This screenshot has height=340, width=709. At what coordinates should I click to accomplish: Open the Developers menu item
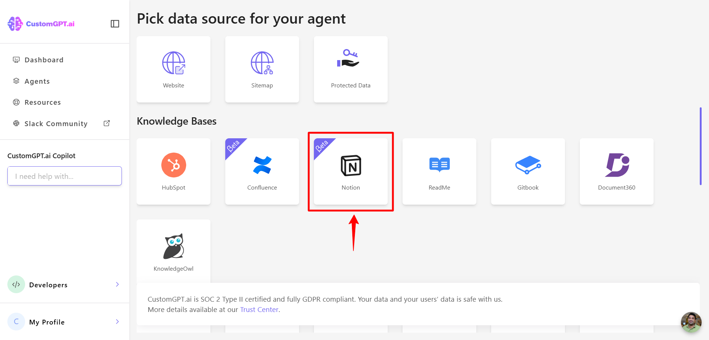tap(65, 284)
